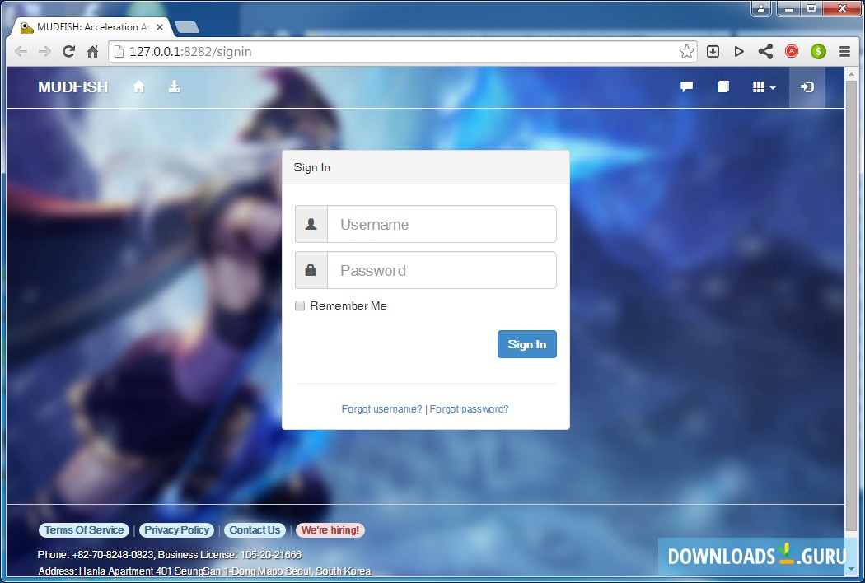Bookmark the page with the star icon
Viewport: 865px width, 583px height.
point(686,51)
